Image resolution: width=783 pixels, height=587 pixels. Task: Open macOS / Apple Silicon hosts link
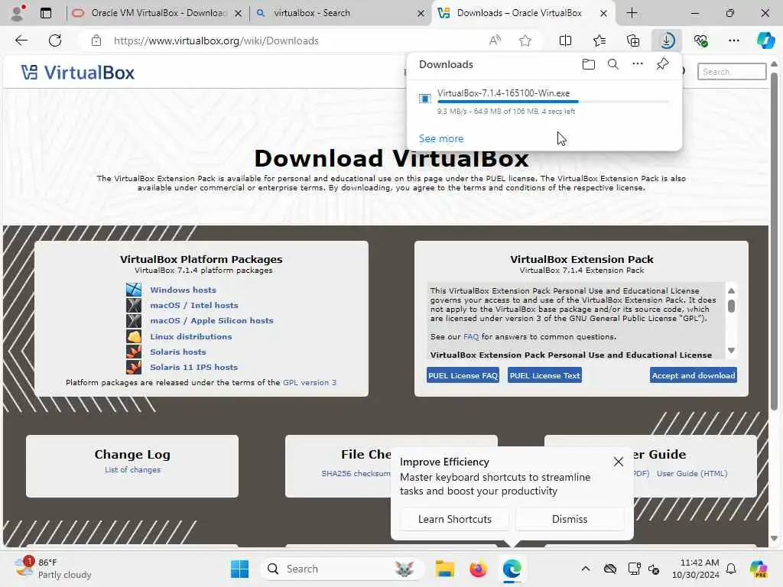click(212, 320)
